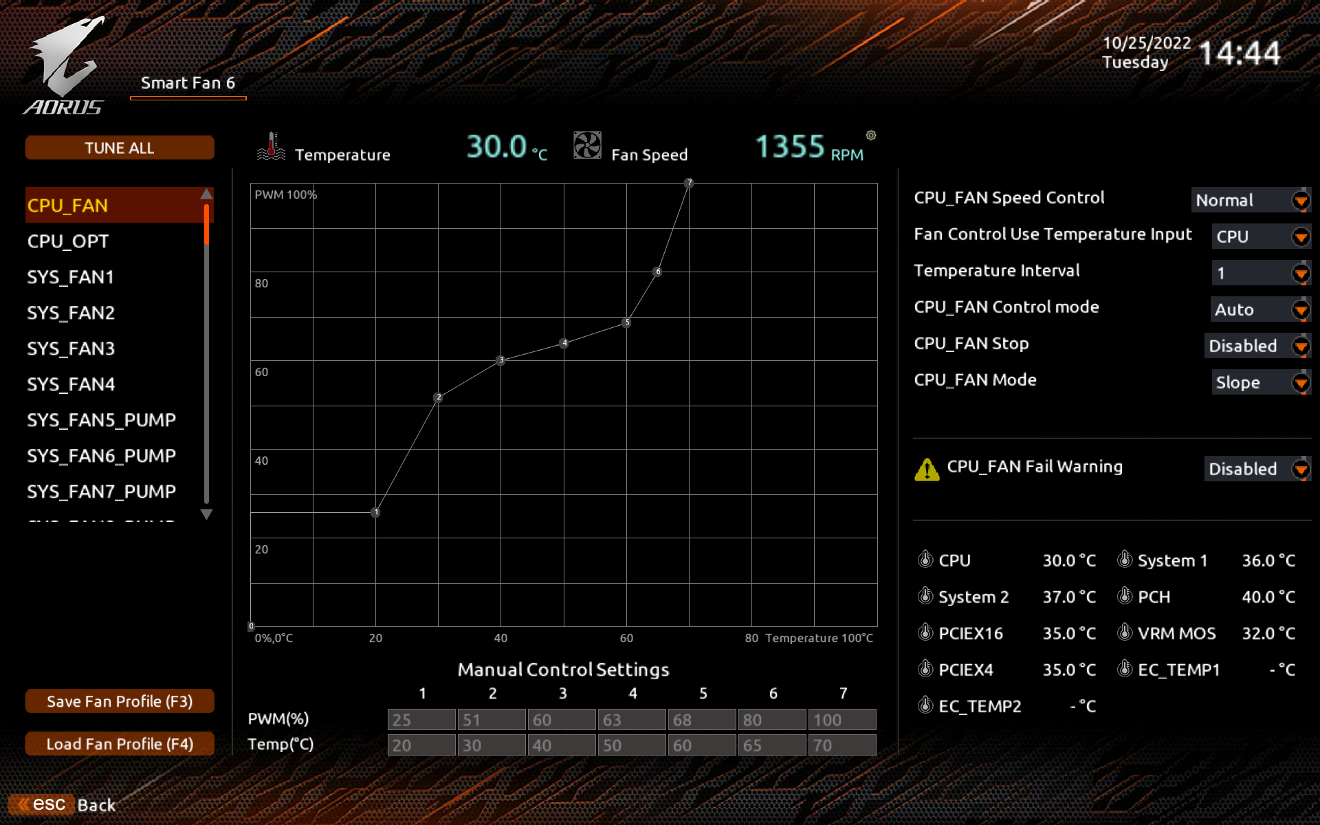Click the VRM MOS temperature sensor icon
1320x825 pixels.
click(x=1125, y=632)
